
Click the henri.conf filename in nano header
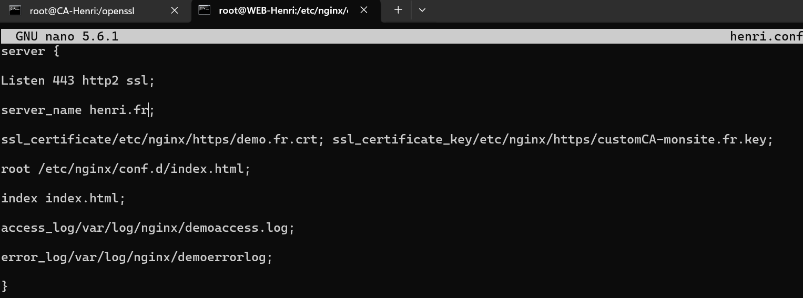coord(766,36)
